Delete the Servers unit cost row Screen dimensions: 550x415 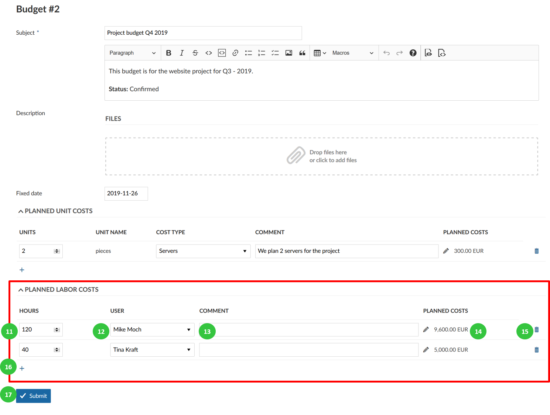click(537, 251)
